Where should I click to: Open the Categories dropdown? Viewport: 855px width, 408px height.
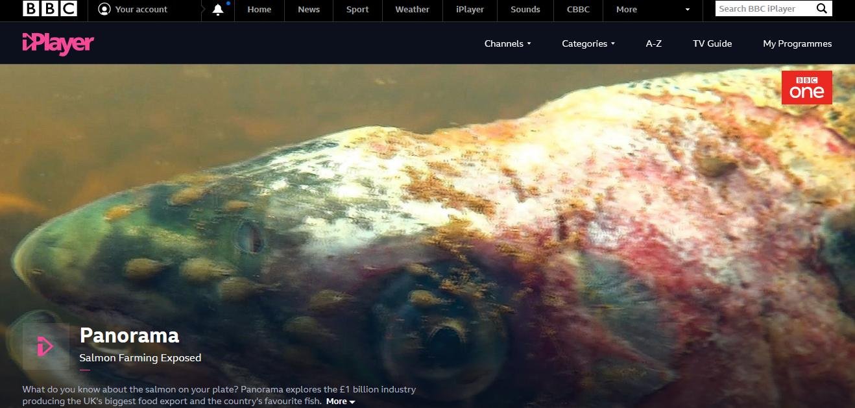tap(587, 43)
